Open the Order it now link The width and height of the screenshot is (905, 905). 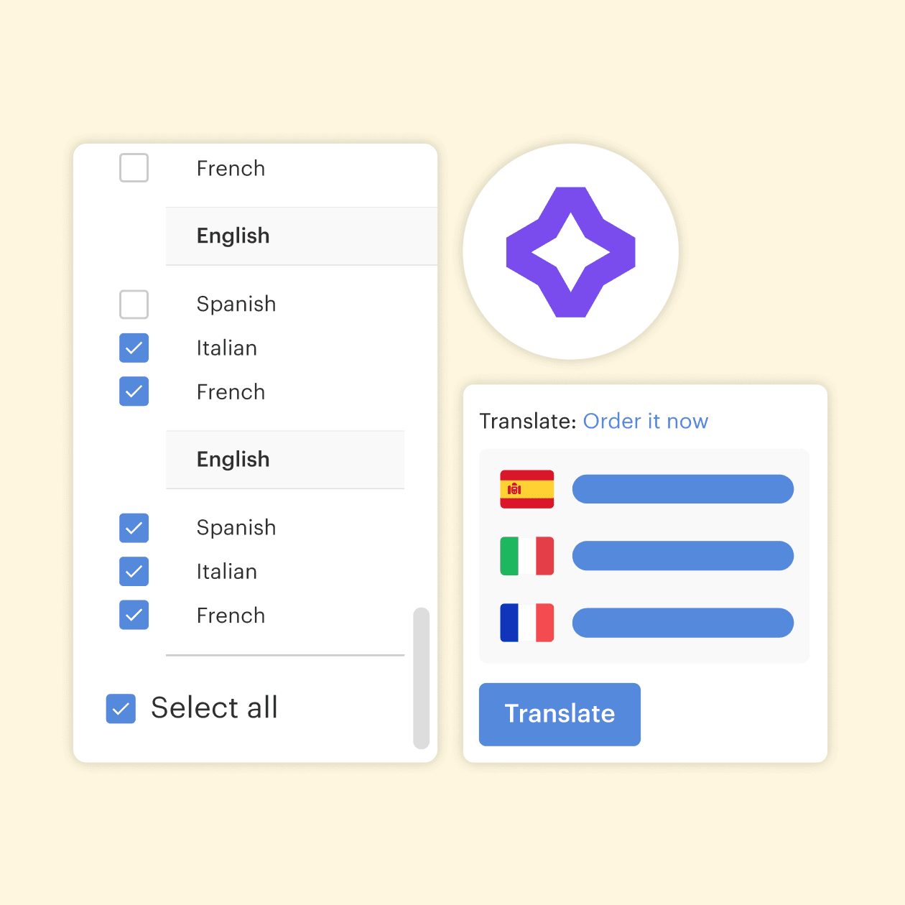tap(645, 421)
